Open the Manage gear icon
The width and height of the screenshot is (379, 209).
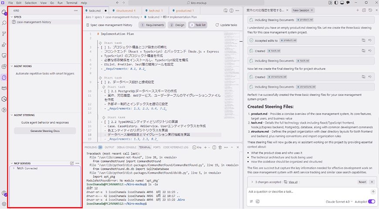4,204
